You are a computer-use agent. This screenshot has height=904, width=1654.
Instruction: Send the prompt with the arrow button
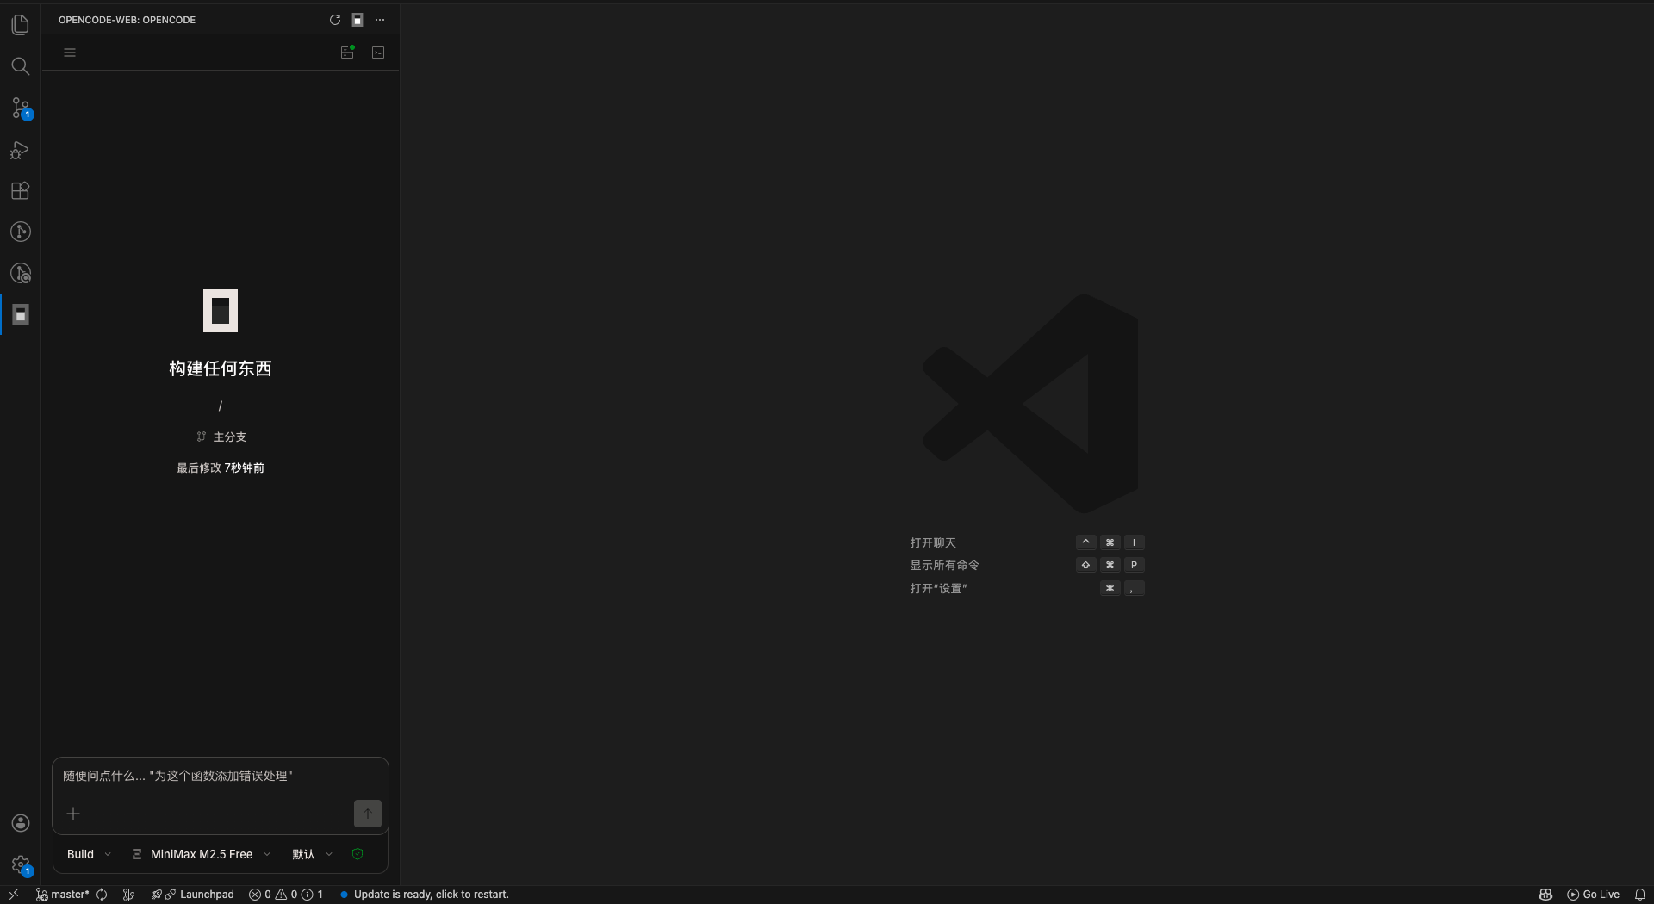coord(368,814)
